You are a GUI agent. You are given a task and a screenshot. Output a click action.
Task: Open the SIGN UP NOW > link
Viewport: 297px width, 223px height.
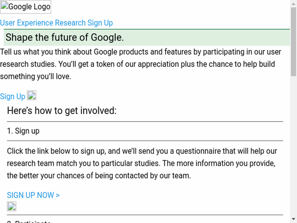coord(33,195)
